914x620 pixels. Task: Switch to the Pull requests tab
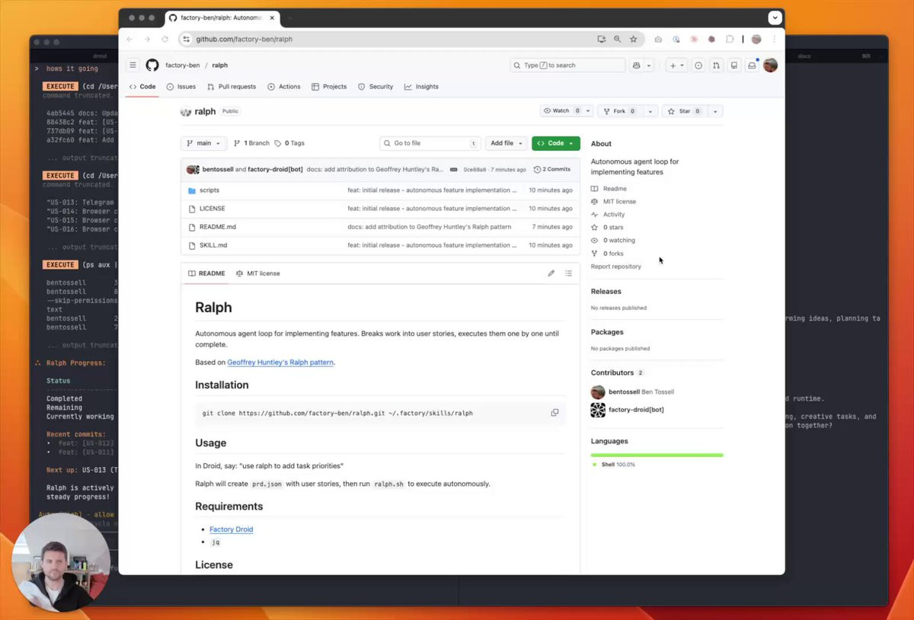coord(232,87)
